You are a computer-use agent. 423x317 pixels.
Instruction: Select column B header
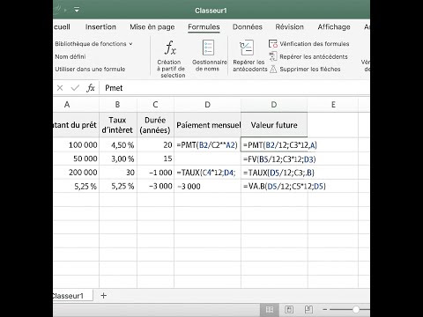coord(118,105)
